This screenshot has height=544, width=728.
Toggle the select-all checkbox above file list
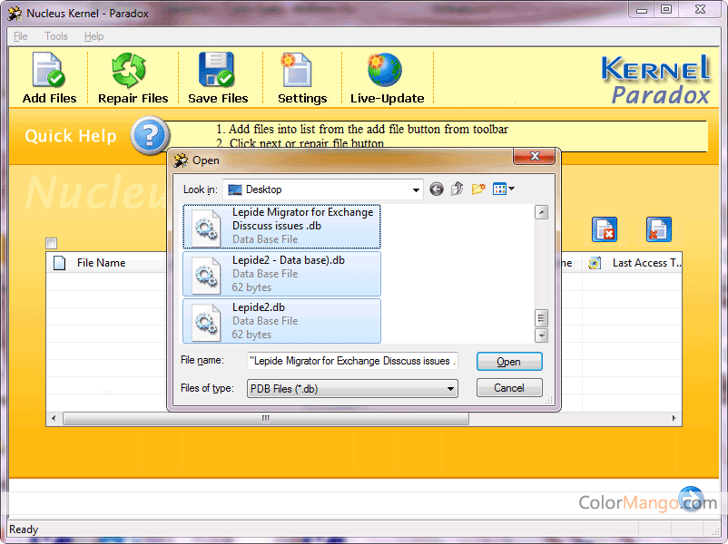point(52,243)
